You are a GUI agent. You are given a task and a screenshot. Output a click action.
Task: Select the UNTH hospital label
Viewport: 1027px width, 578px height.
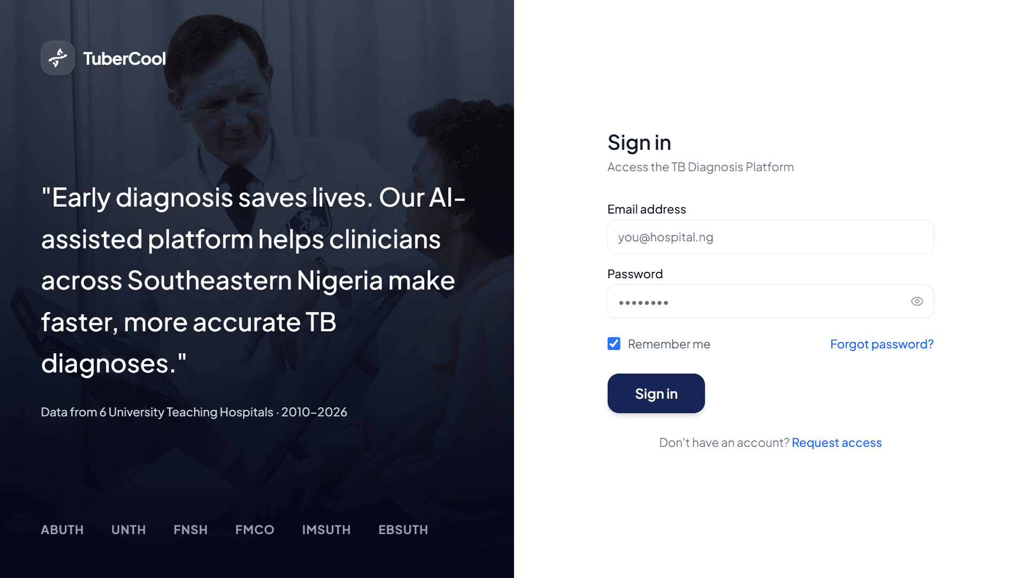(x=128, y=530)
